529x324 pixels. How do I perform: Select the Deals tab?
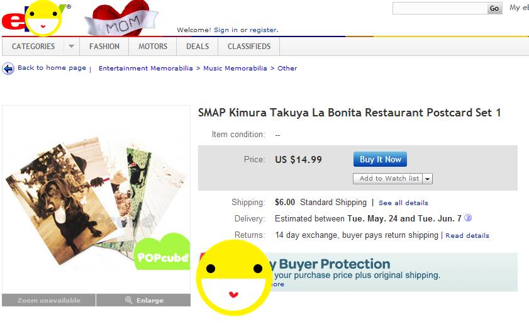click(x=198, y=46)
